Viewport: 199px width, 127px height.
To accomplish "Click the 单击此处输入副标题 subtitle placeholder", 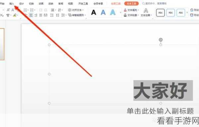I will tap(160, 111).
